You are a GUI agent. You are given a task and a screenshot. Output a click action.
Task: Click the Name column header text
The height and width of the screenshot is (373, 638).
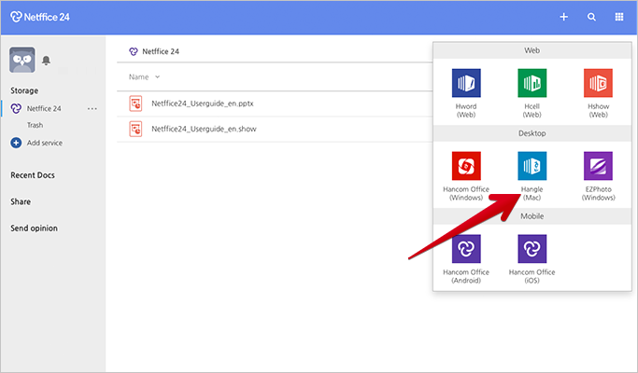coord(139,76)
